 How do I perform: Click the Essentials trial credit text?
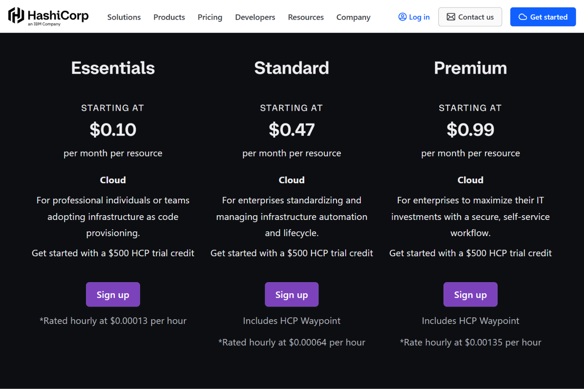pyautogui.click(x=113, y=253)
